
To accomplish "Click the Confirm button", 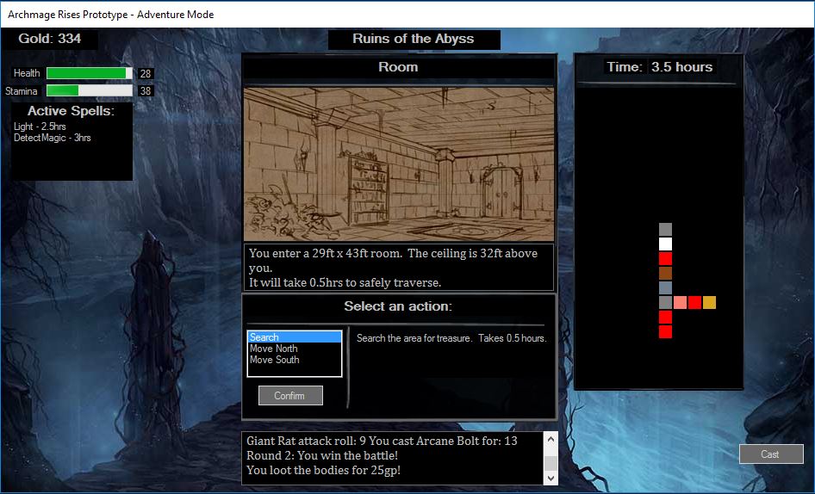I will coord(290,395).
